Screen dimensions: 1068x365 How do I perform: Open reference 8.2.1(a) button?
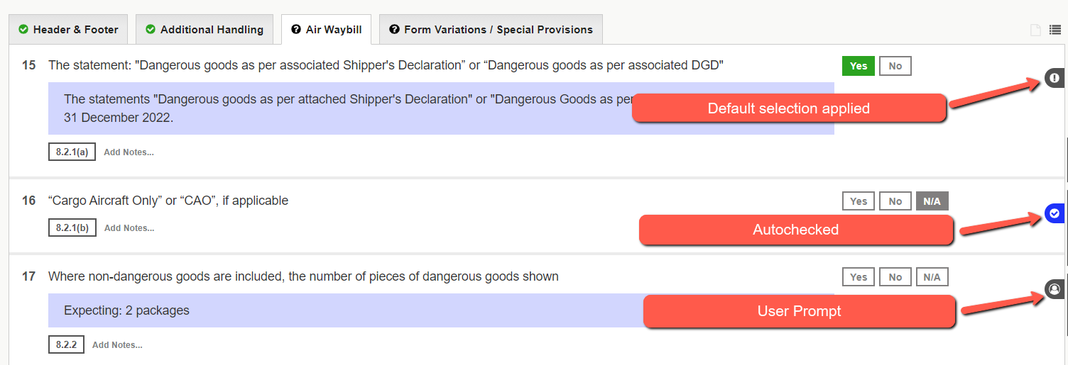click(72, 152)
